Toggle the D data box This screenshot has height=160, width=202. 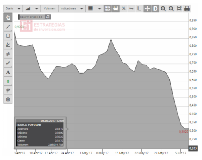pos(155,9)
